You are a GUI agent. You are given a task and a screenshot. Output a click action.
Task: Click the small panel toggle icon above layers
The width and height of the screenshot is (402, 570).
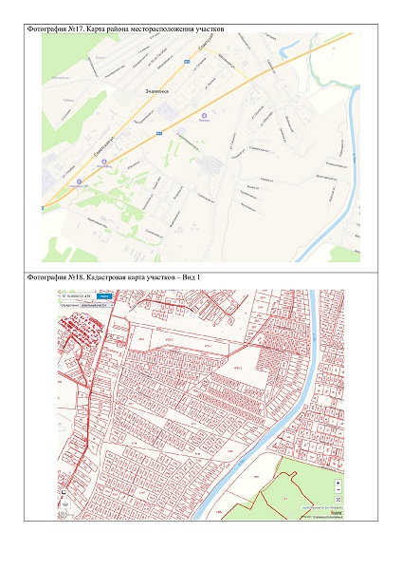pyautogui.click(x=64, y=492)
